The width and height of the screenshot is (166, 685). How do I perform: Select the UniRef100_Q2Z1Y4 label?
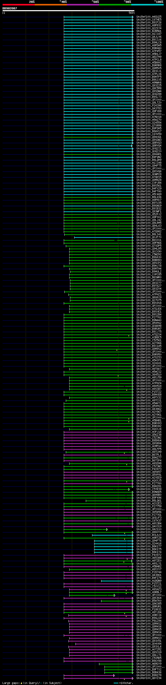click(149, 28)
